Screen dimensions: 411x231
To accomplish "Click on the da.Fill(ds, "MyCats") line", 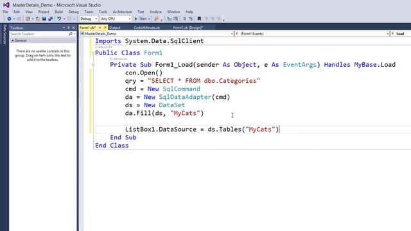I will click(164, 114).
